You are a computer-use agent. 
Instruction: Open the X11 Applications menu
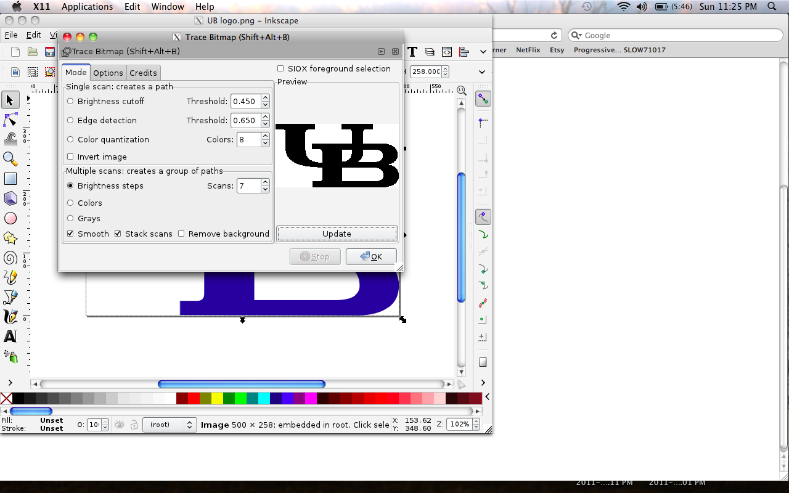(x=87, y=7)
